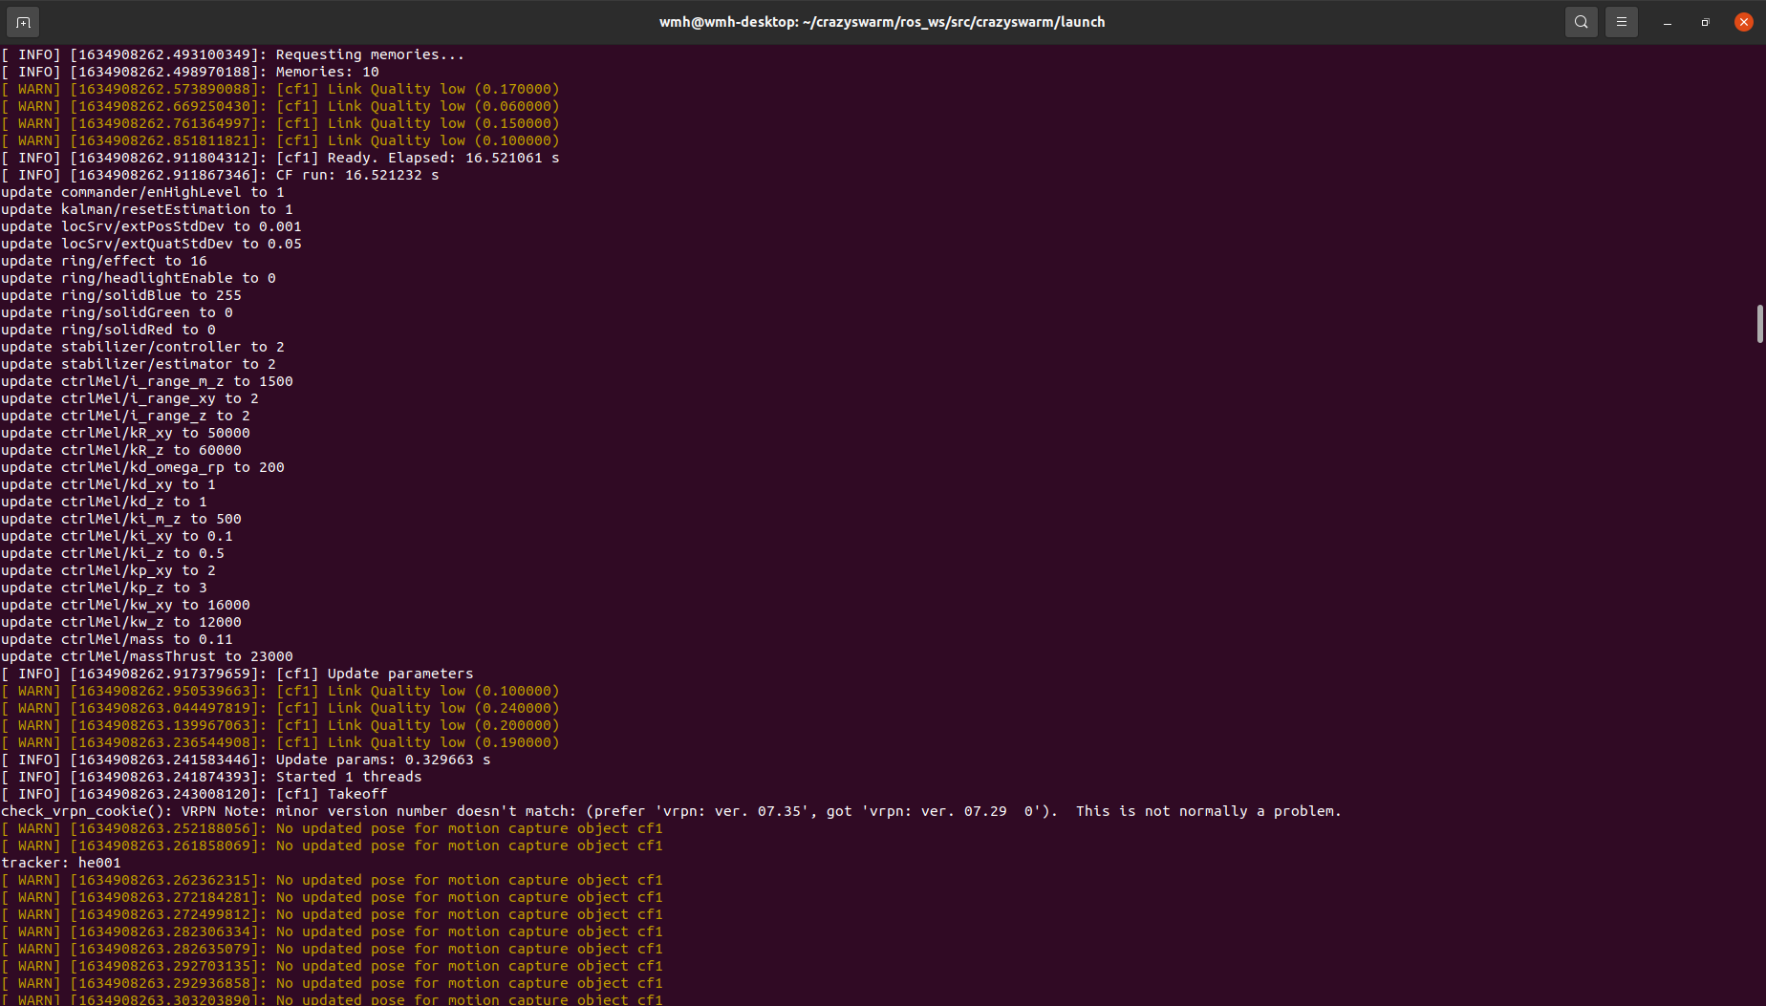This screenshot has width=1766, height=1006.
Task: Click the 'tracker: he001' line
Action: coord(61,863)
